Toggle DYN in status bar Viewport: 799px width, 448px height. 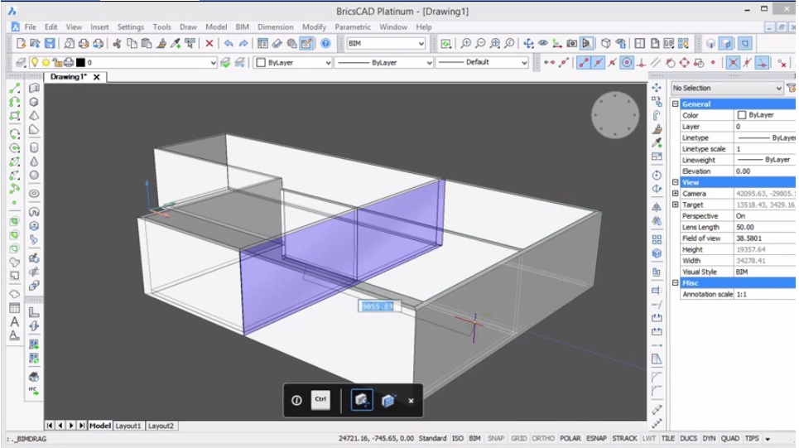click(708, 438)
